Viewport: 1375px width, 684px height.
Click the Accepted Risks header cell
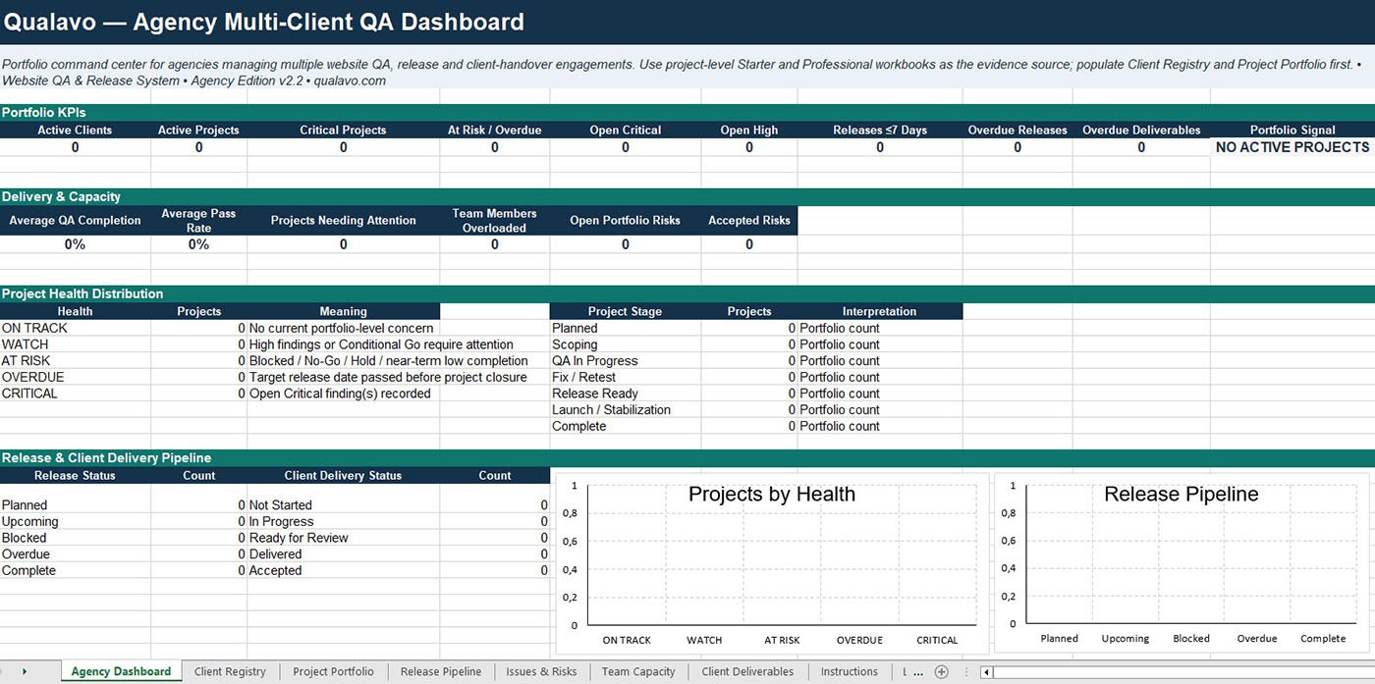tap(749, 221)
